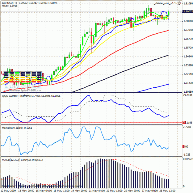
Task: Click the 1.51430 price scale label
Action: (x=188, y=83)
